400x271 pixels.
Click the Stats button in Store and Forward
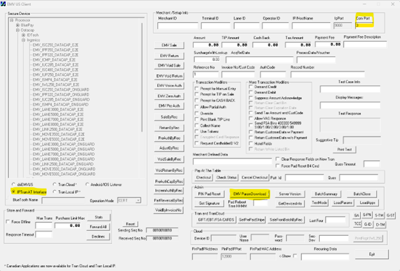point(99,217)
